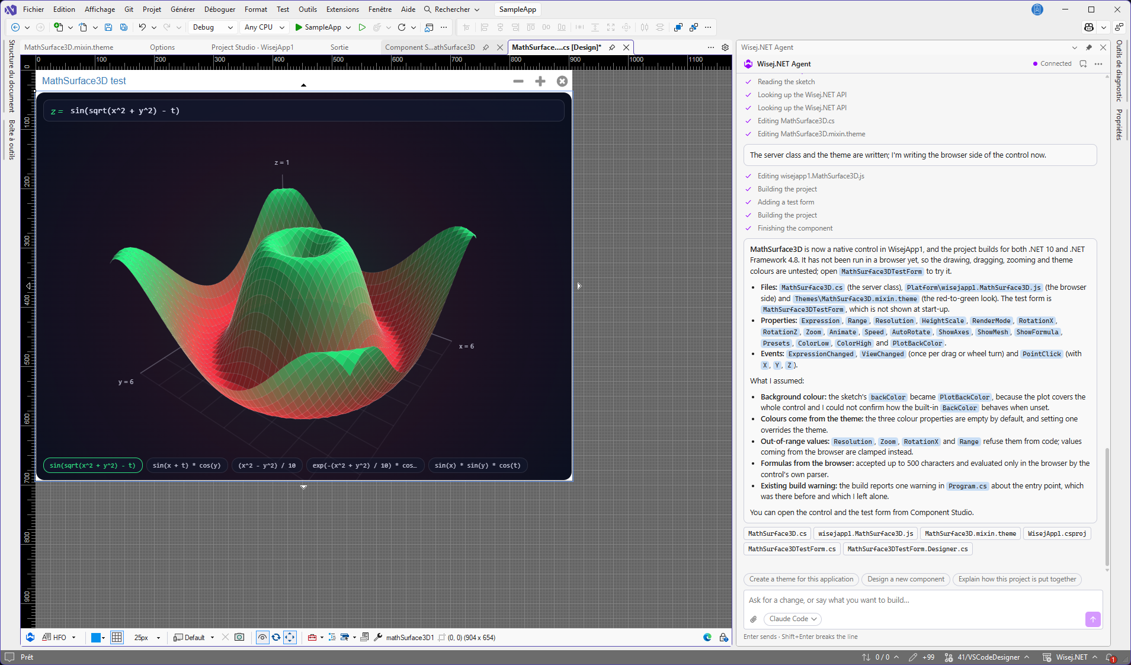Click the Edge browser icon in designer bar
This screenshot has height=665, width=1131.
click(707, 637)
